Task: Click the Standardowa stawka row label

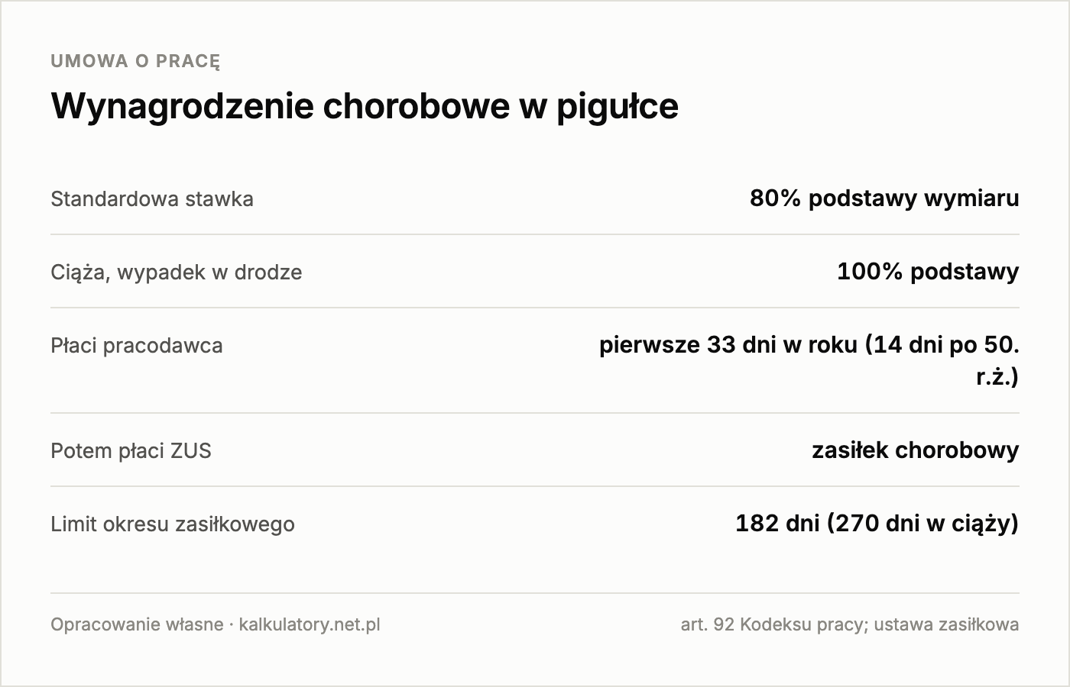Action: [x=152, y=199]
